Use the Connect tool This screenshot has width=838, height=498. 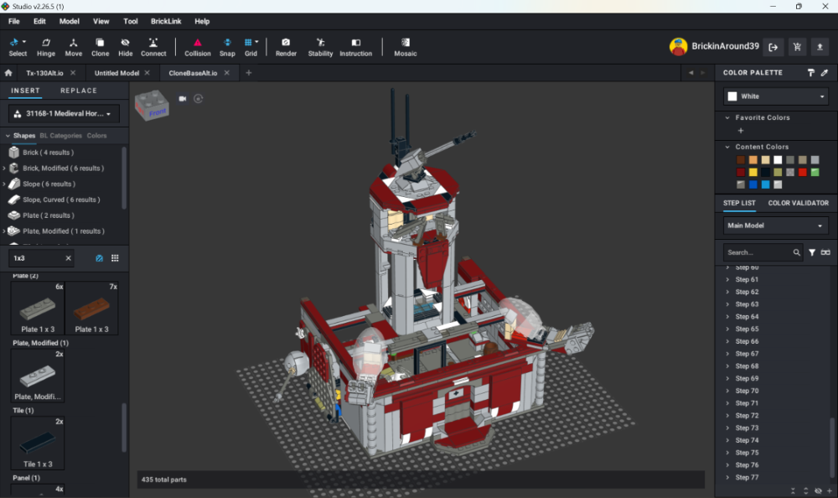coord(153,47)
